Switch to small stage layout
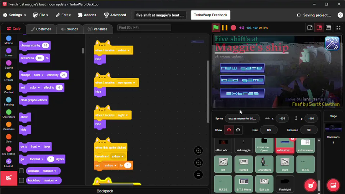Image resolution: width=345 pixels, height=194 pixels. (x=310, y=28)
